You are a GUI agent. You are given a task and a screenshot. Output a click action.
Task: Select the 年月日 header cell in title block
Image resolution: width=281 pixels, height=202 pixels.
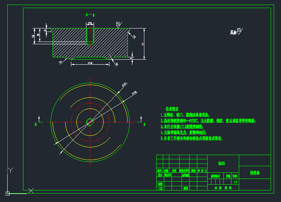(x=202, y=170)
